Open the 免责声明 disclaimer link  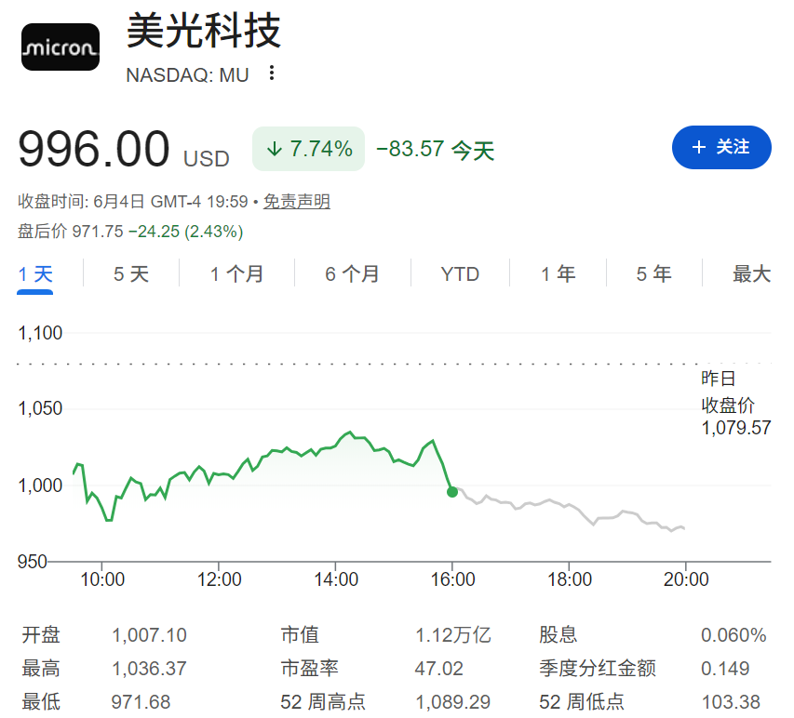click(x=296, y=202)
